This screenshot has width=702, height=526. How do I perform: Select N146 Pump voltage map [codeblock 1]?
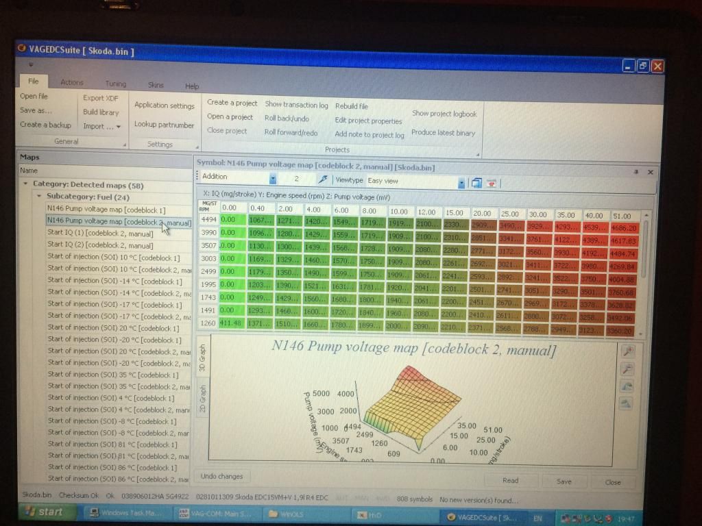(x=106, y=210)
